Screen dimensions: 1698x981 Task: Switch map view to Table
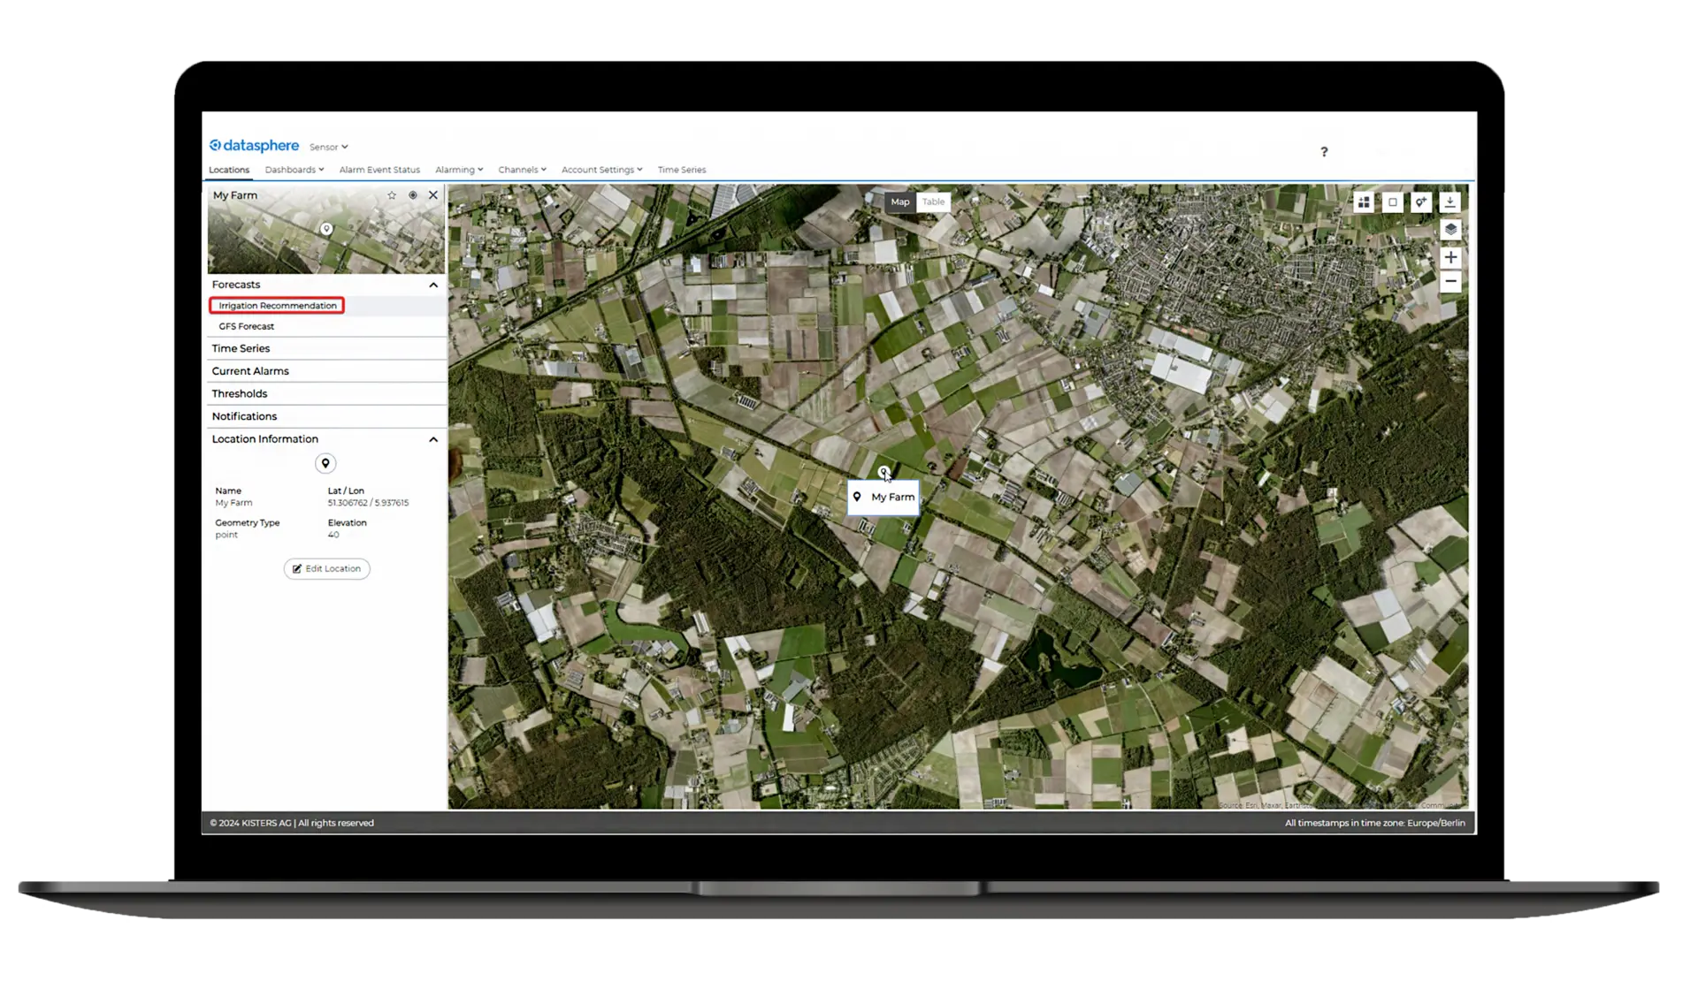click(x=933, y=202)
